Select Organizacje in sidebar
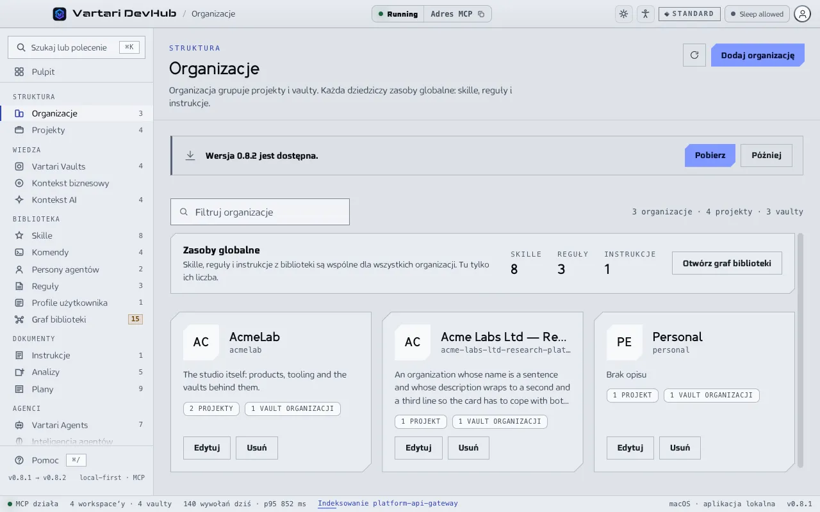Viewport: 820px width, 512px height. (77, 113)
